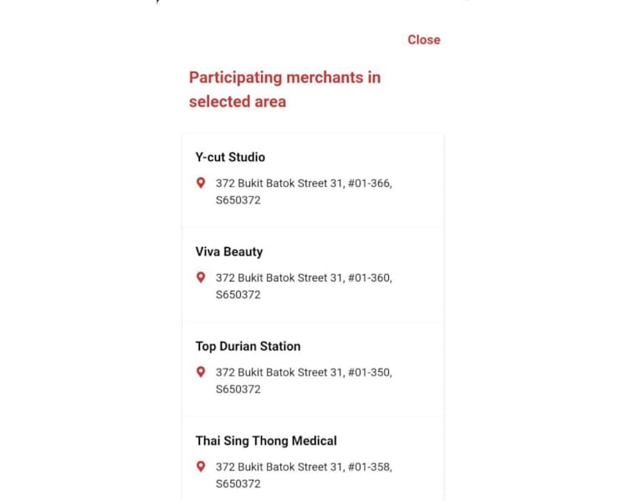
Task: Open the Thai Sing Thong Medical merchant name
Action: 266,441
